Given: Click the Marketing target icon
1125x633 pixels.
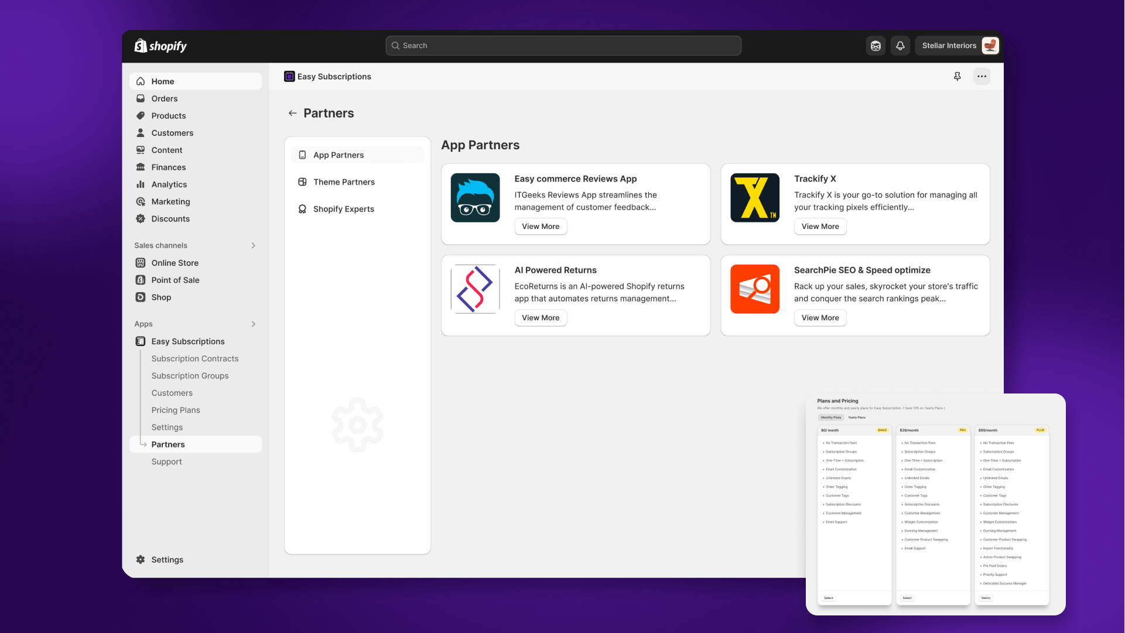Looking at the screenshot, I should (141, 201).
